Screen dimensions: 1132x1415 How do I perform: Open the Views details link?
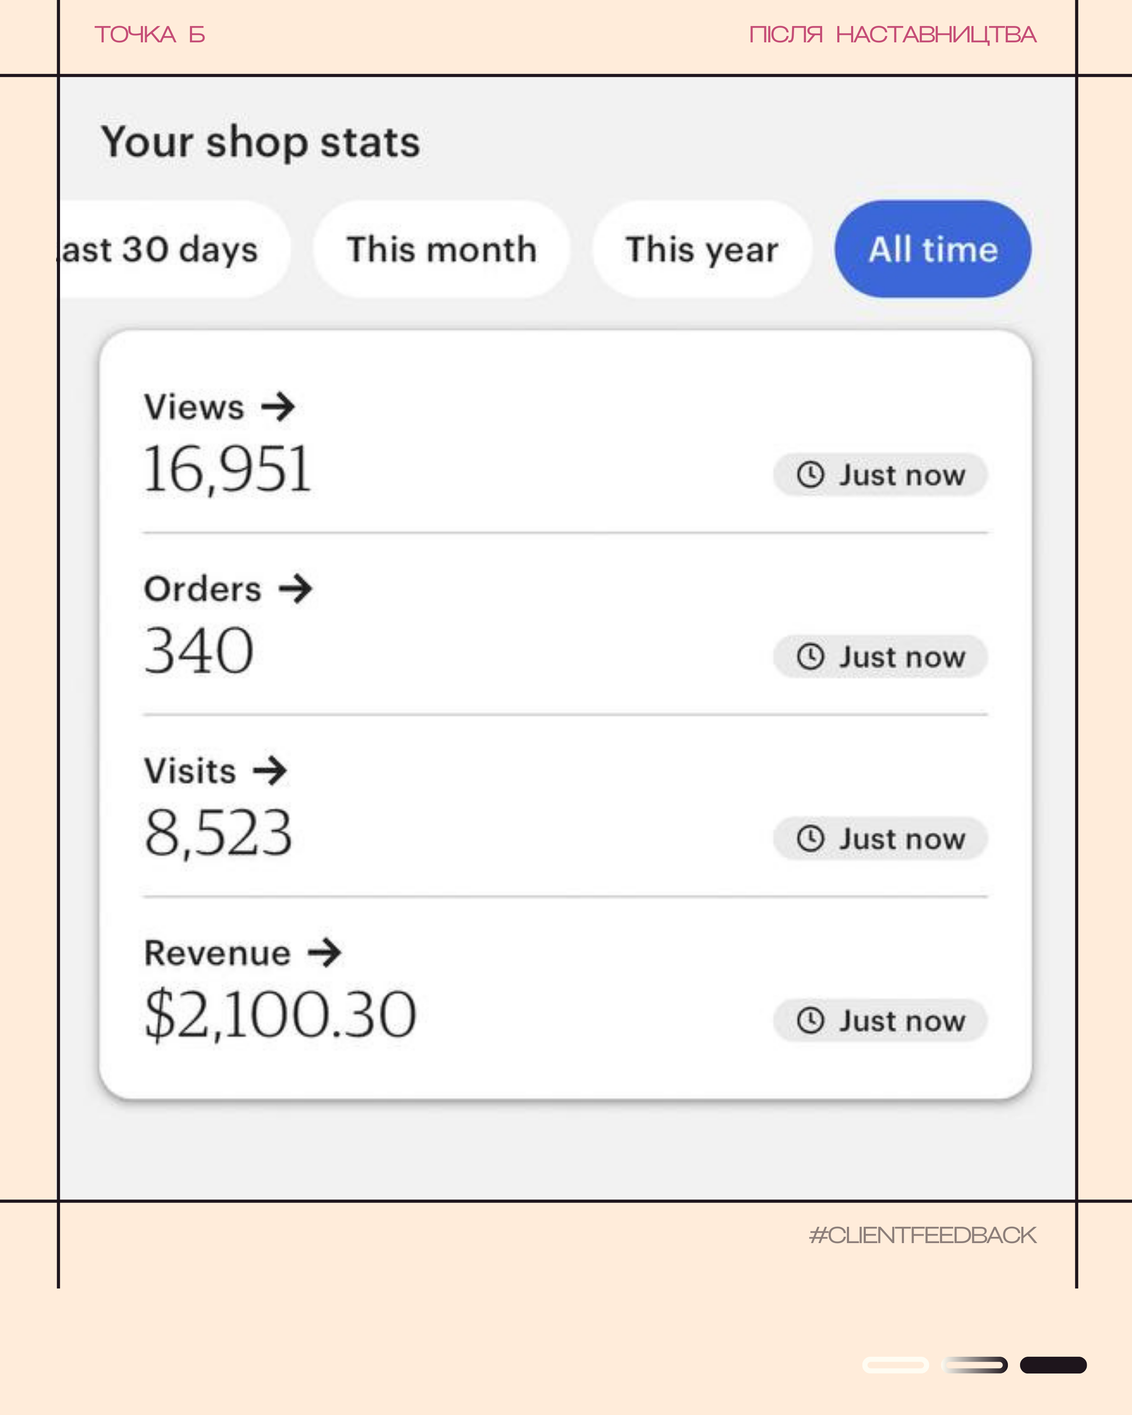194,407
